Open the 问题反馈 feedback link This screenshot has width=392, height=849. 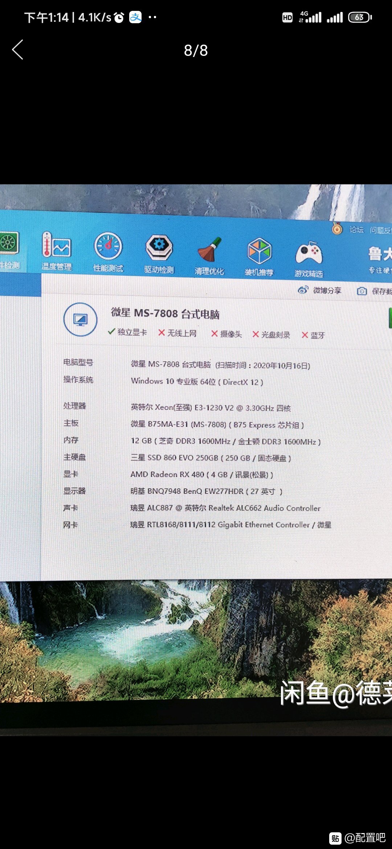[381, 230]
